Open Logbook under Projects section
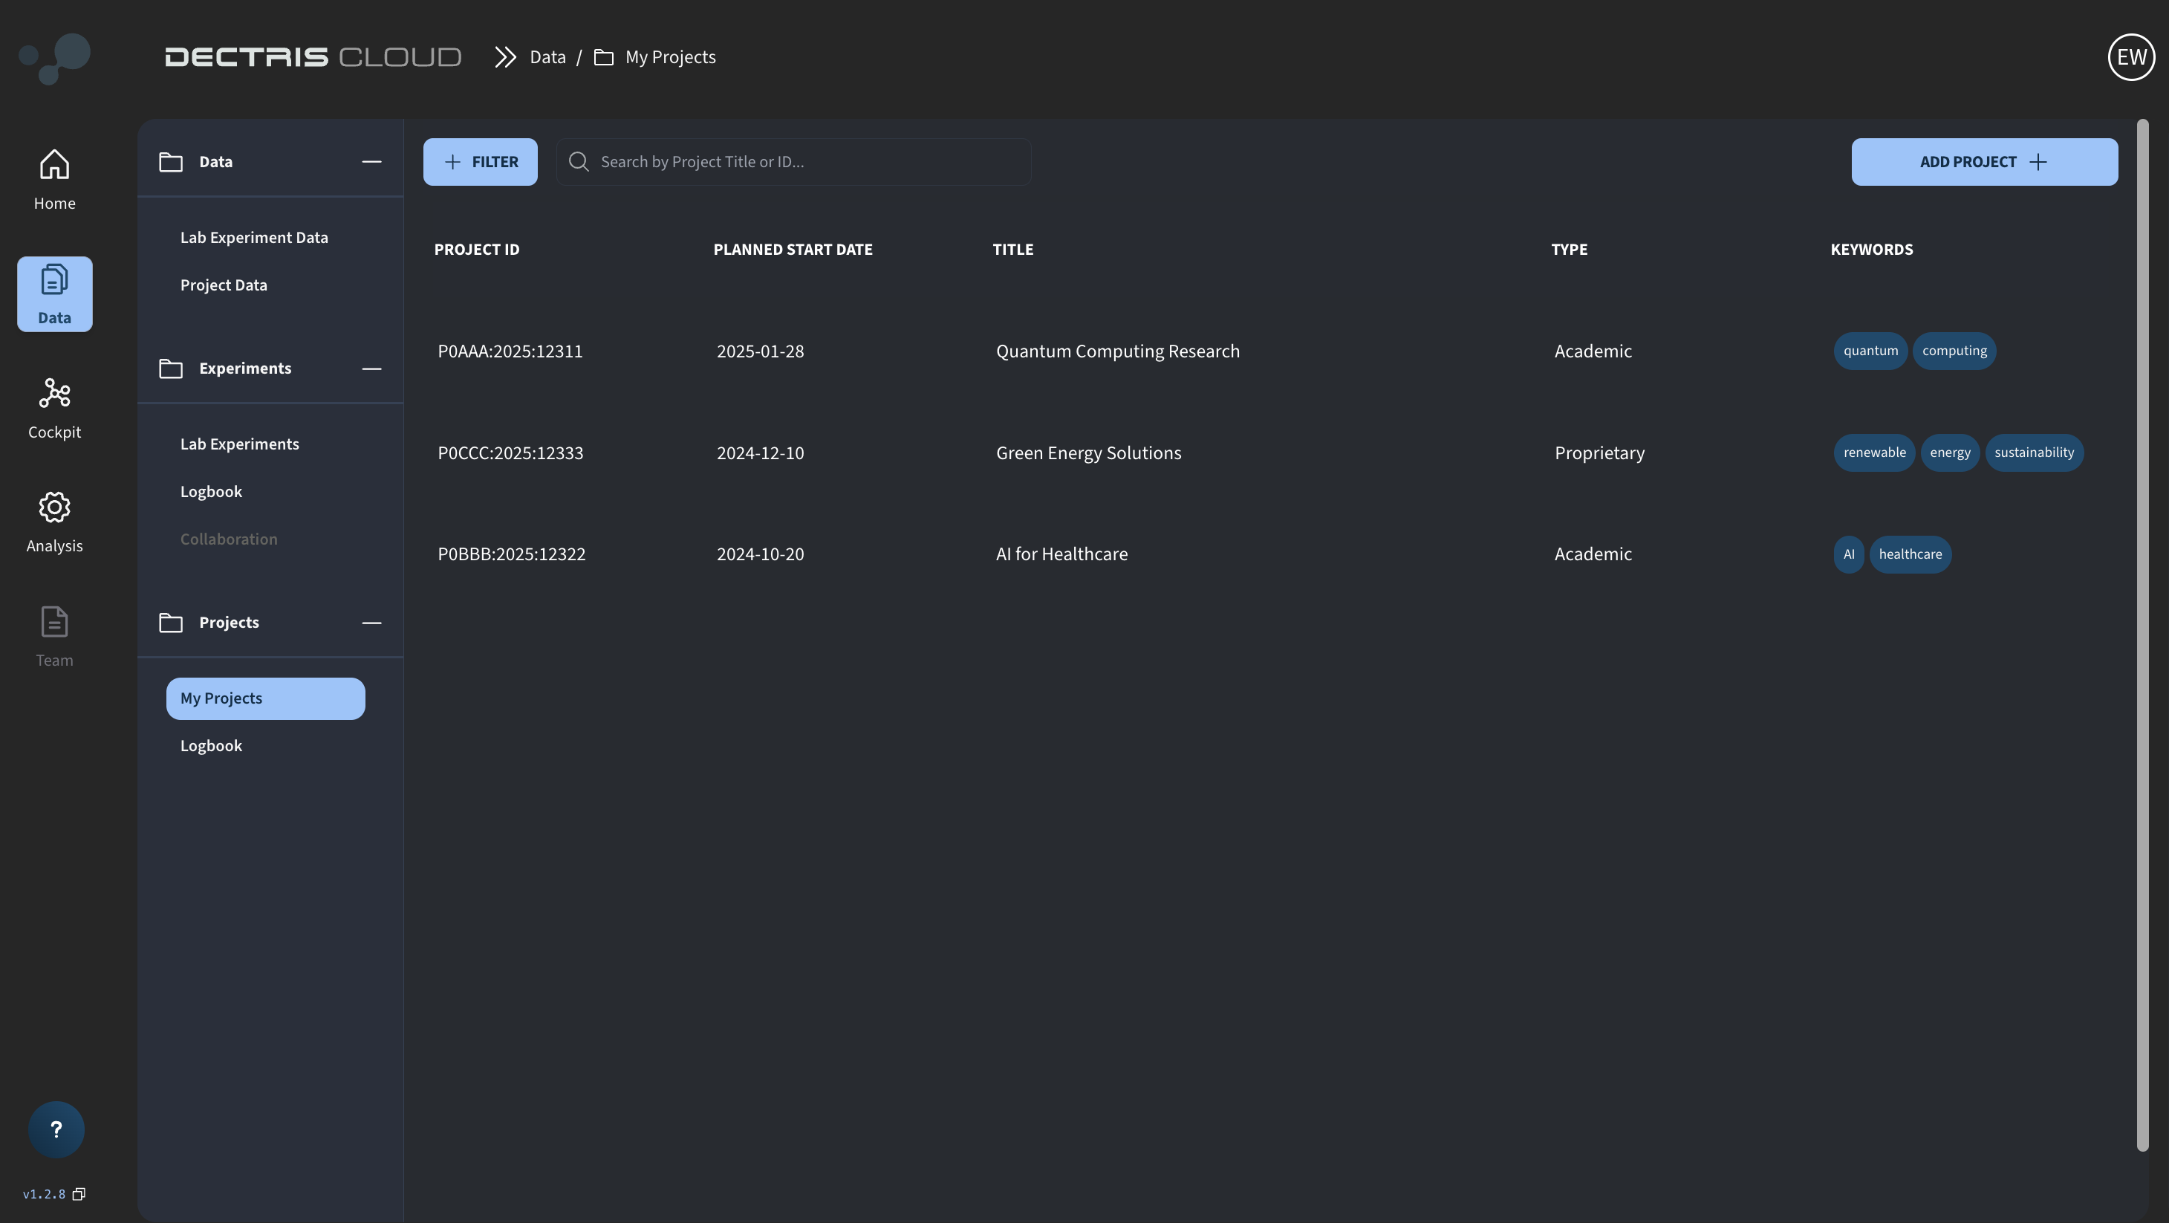The height and width of the screenshot is (1223, 2169). click(210, 745)
